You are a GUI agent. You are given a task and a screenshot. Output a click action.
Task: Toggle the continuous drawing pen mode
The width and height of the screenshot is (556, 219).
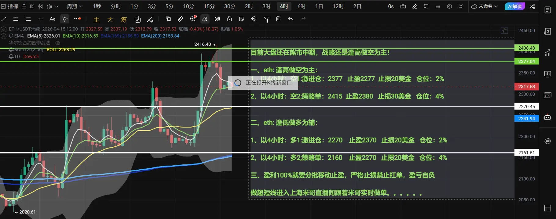(205, 19)
